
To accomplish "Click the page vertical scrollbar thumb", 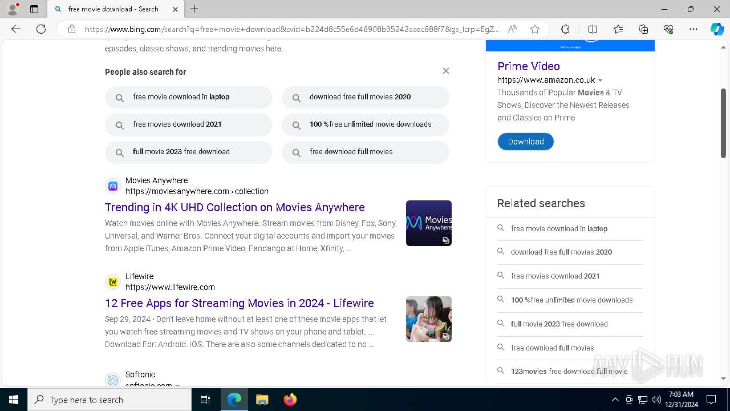I will (x=723, y=123).
